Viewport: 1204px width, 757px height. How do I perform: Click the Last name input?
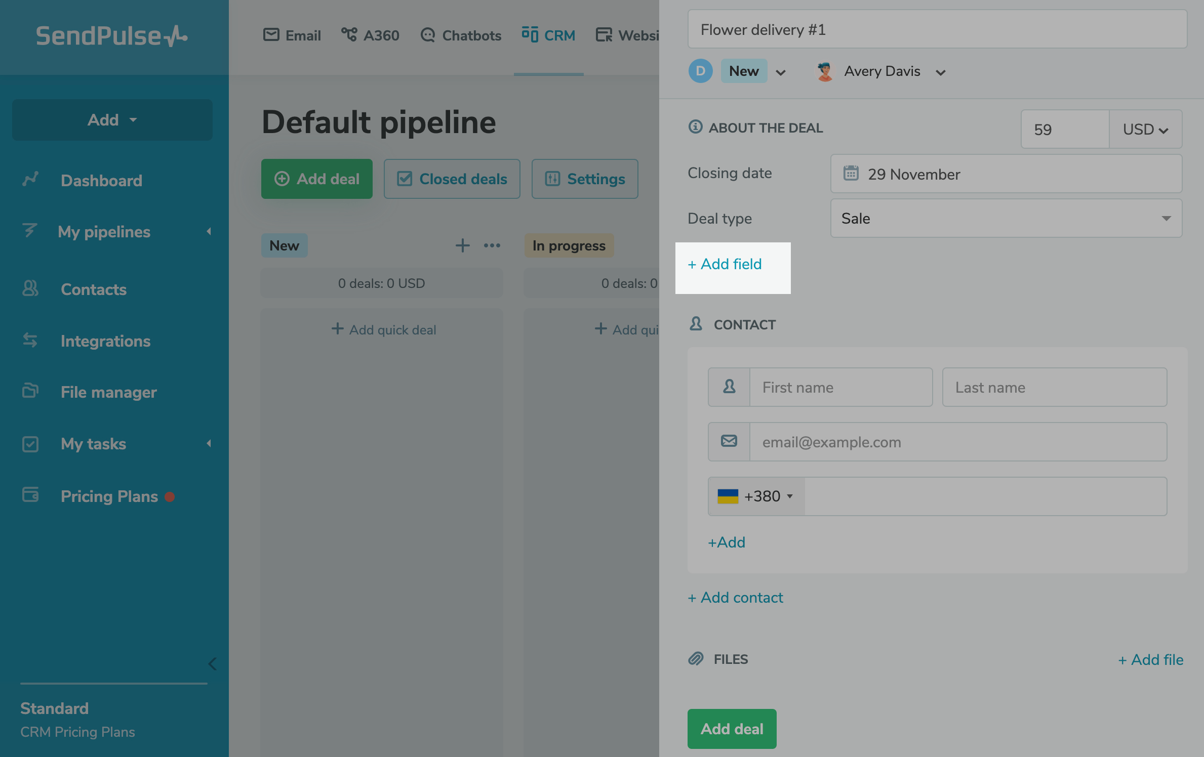pyautogui.click(x=1055, y=388)
